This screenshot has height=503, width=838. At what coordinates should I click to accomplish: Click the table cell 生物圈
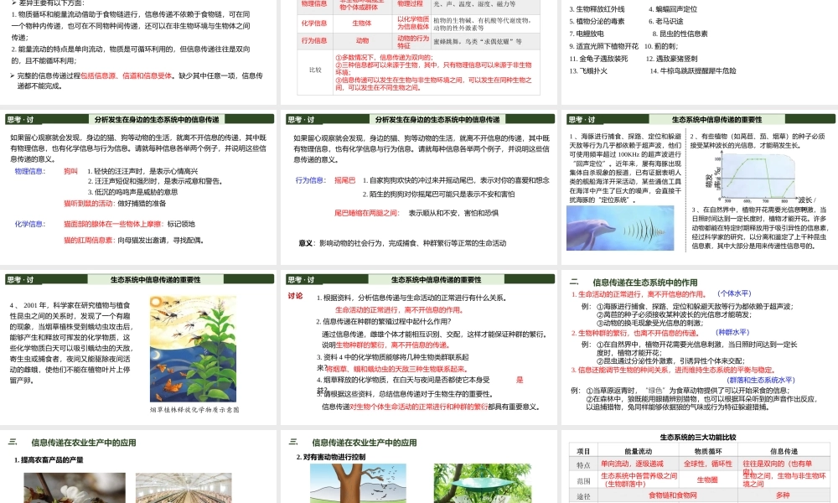(707, 480)
